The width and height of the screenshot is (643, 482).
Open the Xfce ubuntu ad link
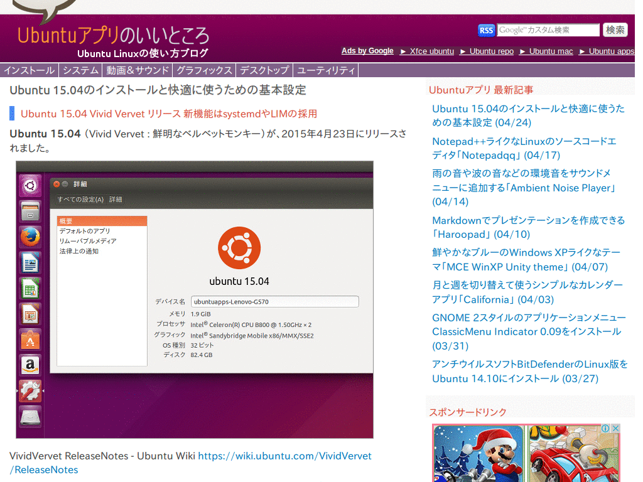click(x=432, y=51)
